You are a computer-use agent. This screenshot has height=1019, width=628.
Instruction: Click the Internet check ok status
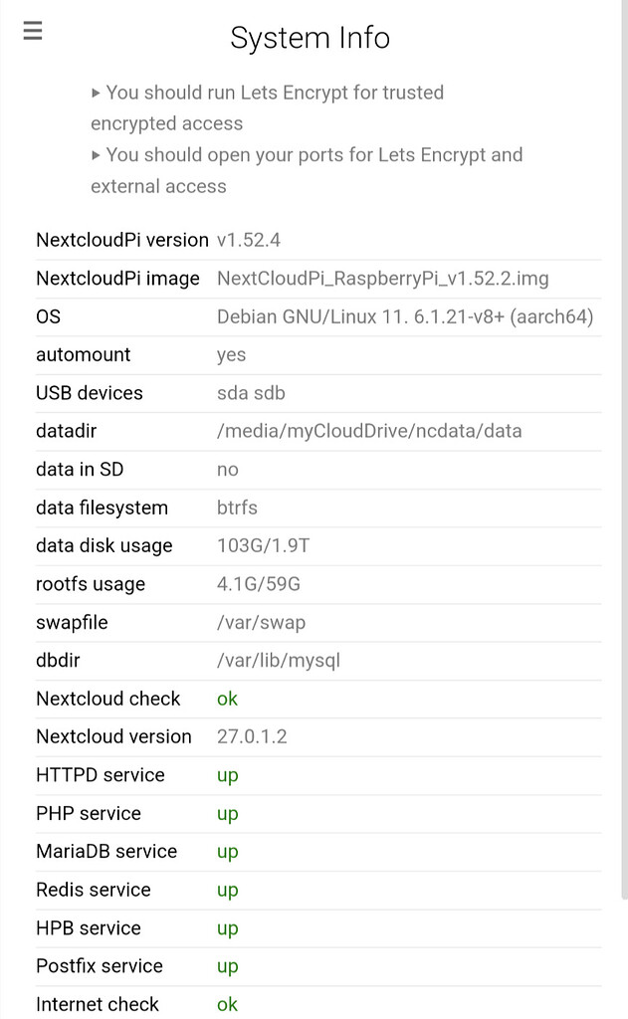tap(226, 1005)
